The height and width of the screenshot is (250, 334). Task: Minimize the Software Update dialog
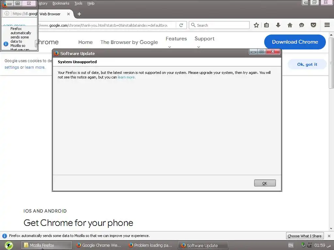point(253,52)
